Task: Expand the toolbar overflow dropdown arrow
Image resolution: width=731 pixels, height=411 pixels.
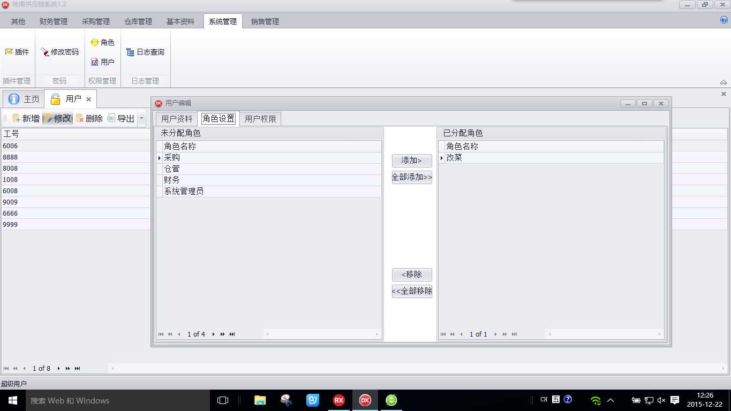Action: pyautogui.click(x=141, y=118)
